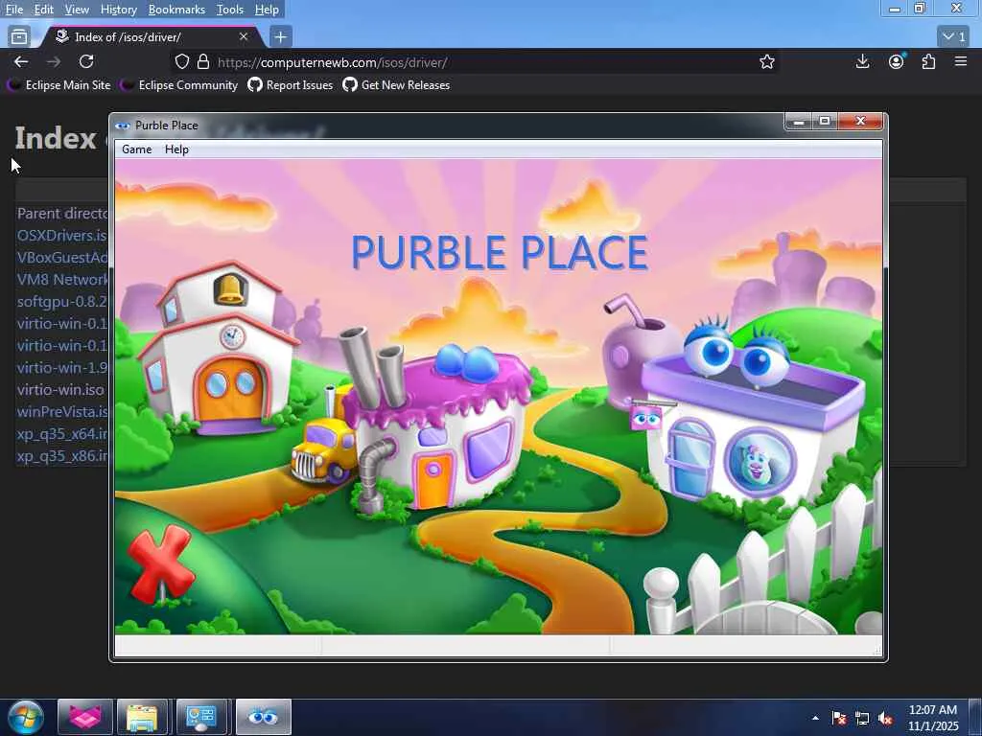The width and height of the screenshot is (982, 736).
Task: Open the Help menu in Purble Place
Action: (176, 149)
